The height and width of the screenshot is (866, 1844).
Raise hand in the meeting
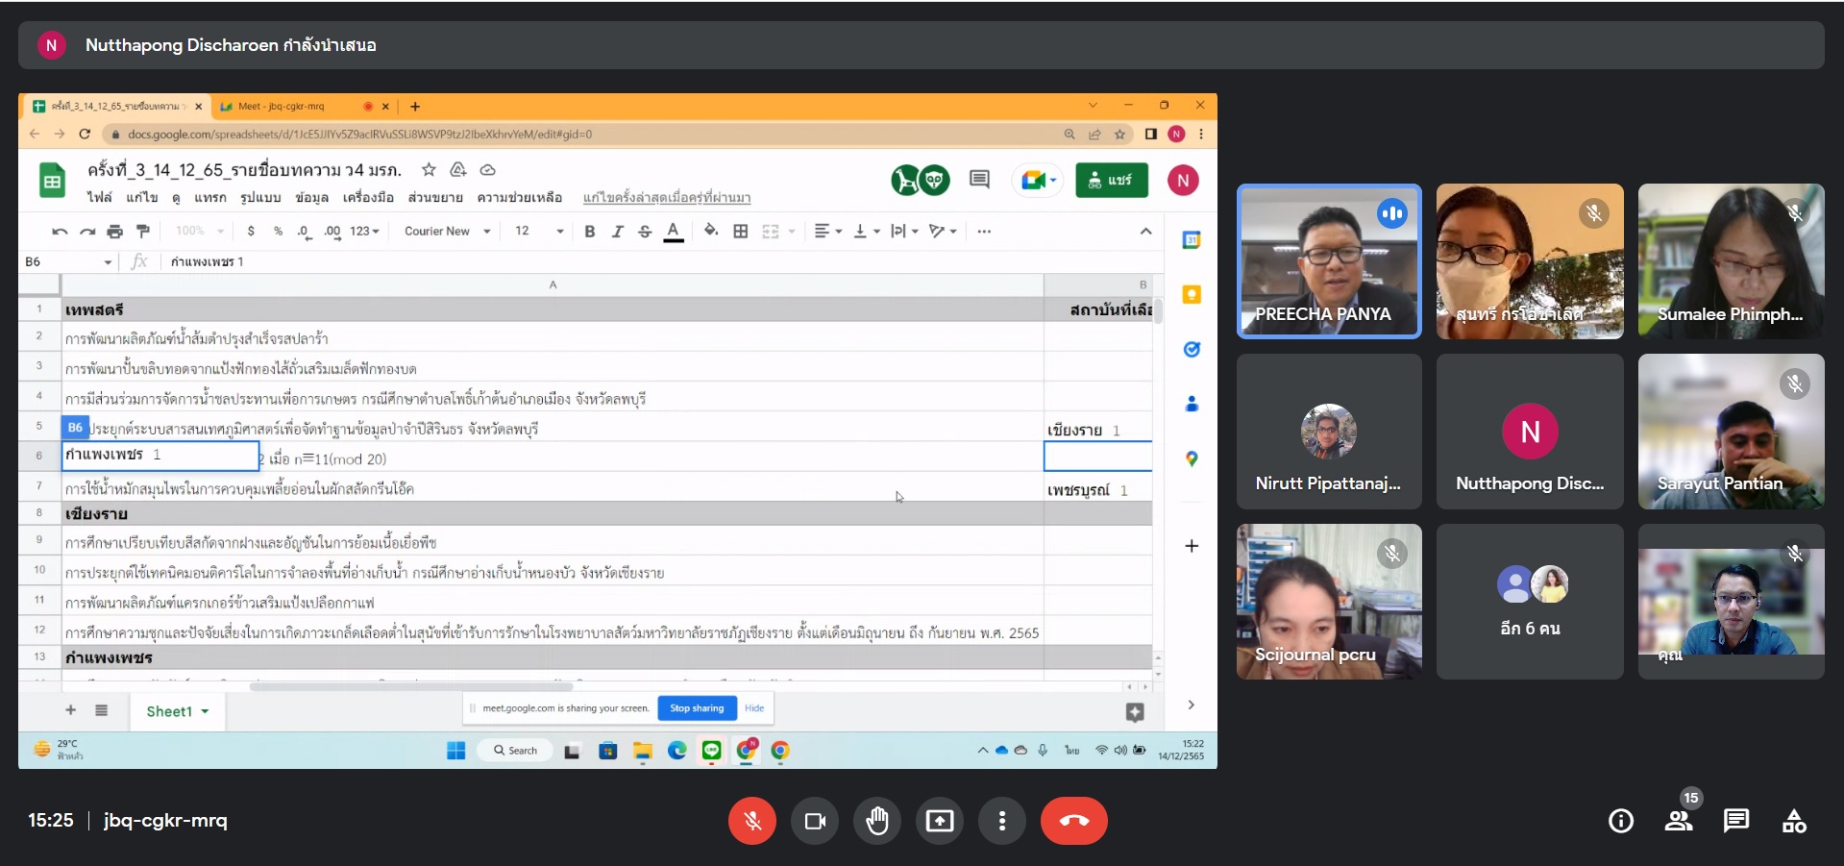click(x=877, y=821)
